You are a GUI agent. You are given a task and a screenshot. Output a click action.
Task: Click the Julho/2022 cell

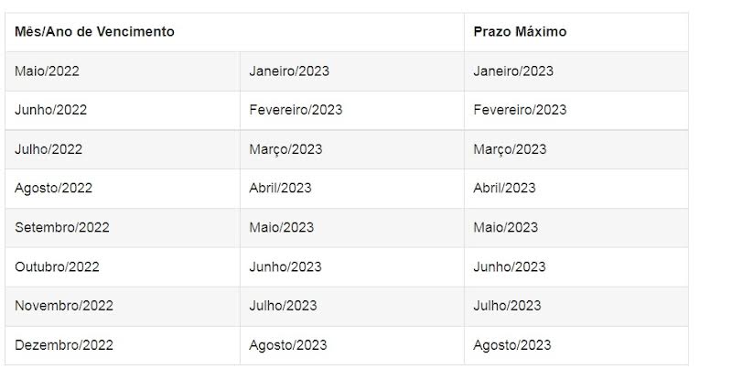point(48,149)
